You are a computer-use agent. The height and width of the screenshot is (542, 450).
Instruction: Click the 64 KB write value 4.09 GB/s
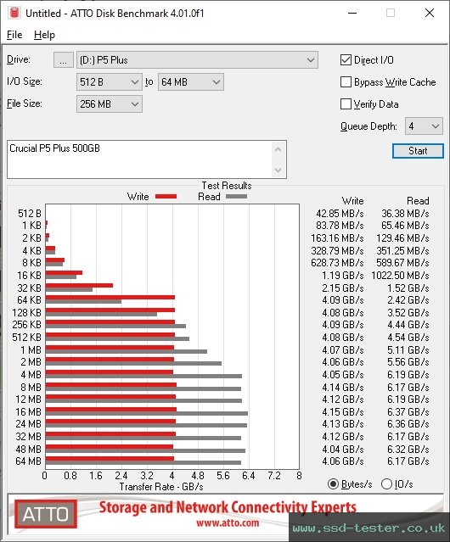(x=343, y=299)
